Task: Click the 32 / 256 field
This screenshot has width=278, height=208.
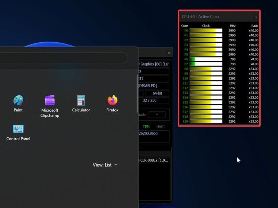Action: pyautogui.click(x=154, y=100)
